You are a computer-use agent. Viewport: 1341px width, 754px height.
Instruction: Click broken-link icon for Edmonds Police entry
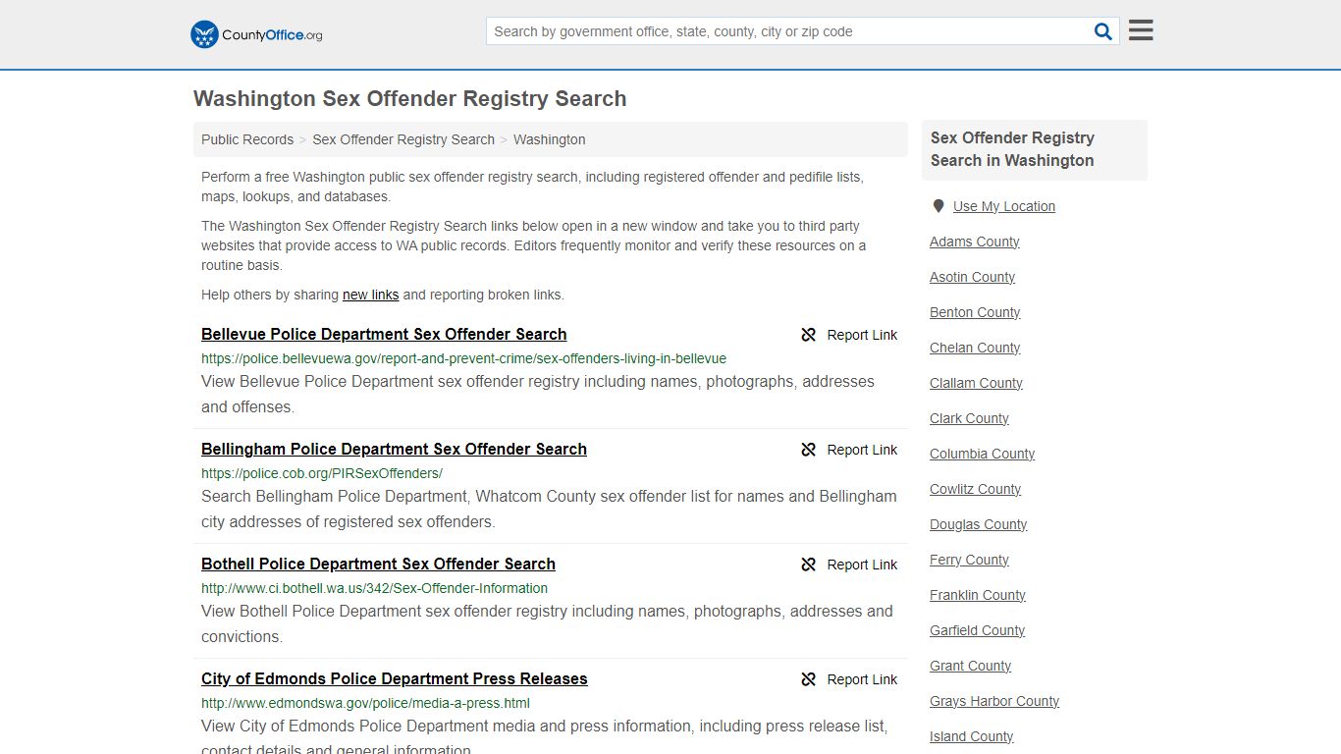click(x=809, y=679)
